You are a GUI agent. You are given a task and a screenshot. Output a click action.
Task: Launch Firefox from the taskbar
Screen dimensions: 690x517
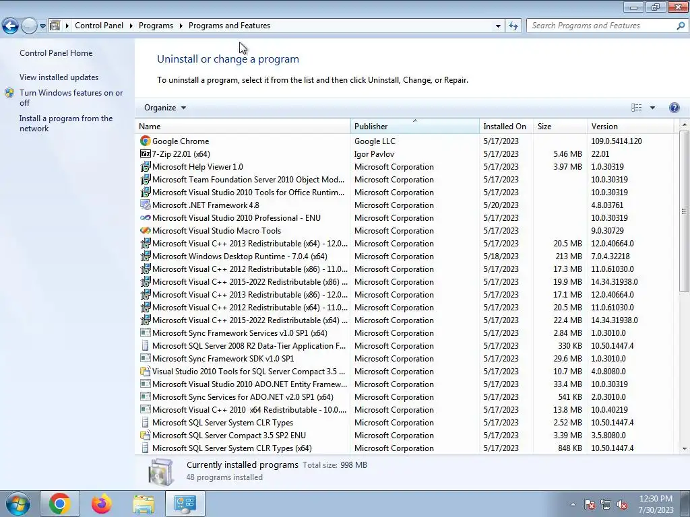click(x=102, y=504)
